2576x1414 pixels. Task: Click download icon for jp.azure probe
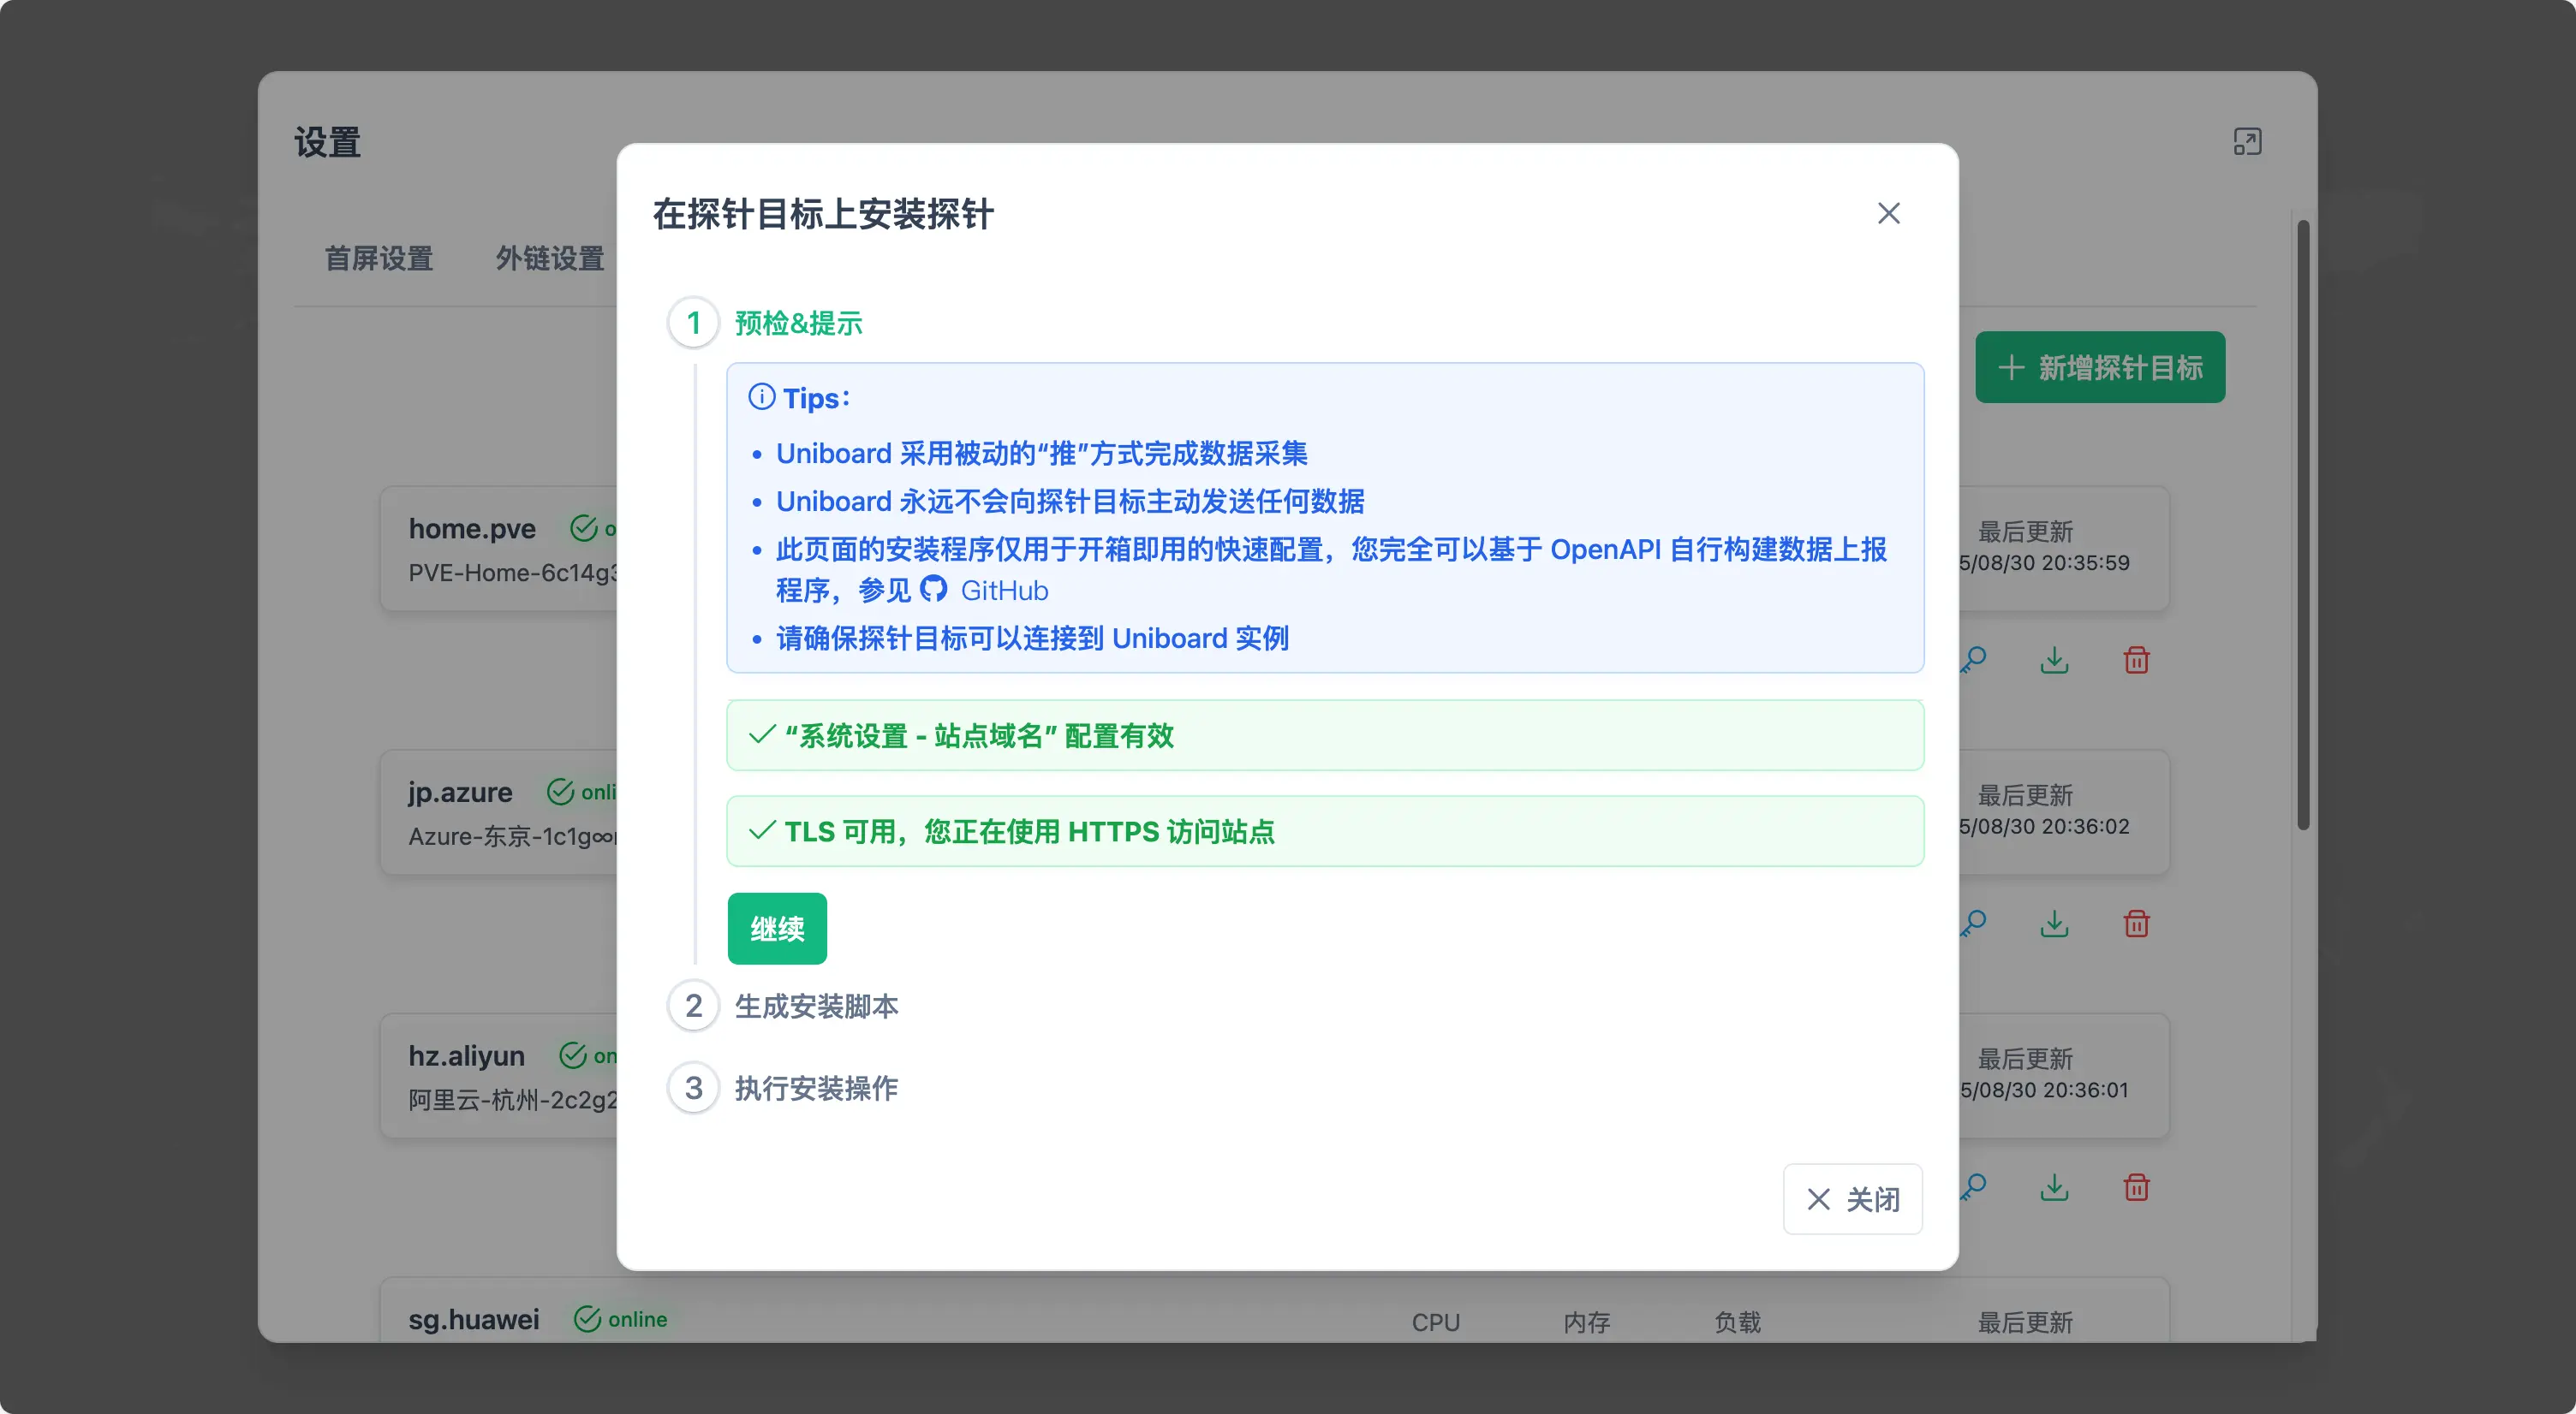click(x=2054, y=924)
